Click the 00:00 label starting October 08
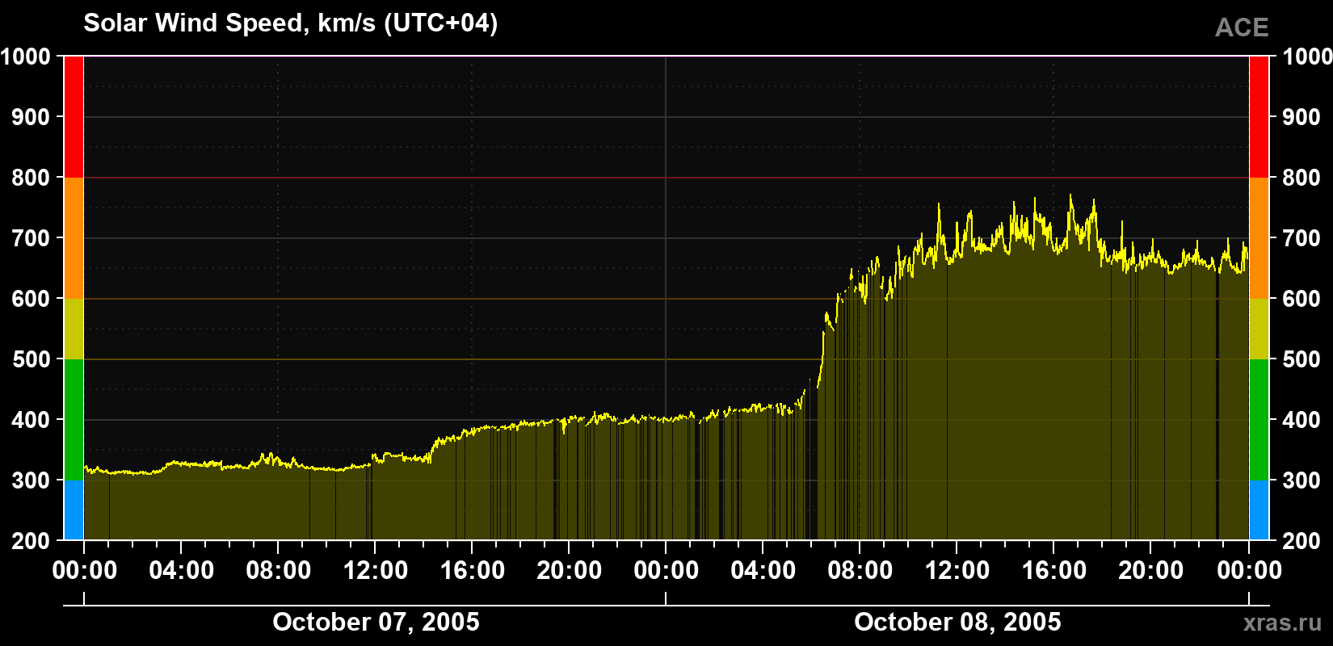 [x=666, y=570]
